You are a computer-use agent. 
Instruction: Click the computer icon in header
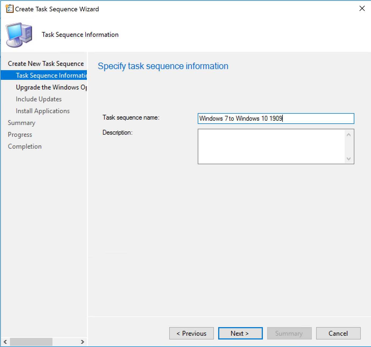pyautogui.click(x=19, y=35)
